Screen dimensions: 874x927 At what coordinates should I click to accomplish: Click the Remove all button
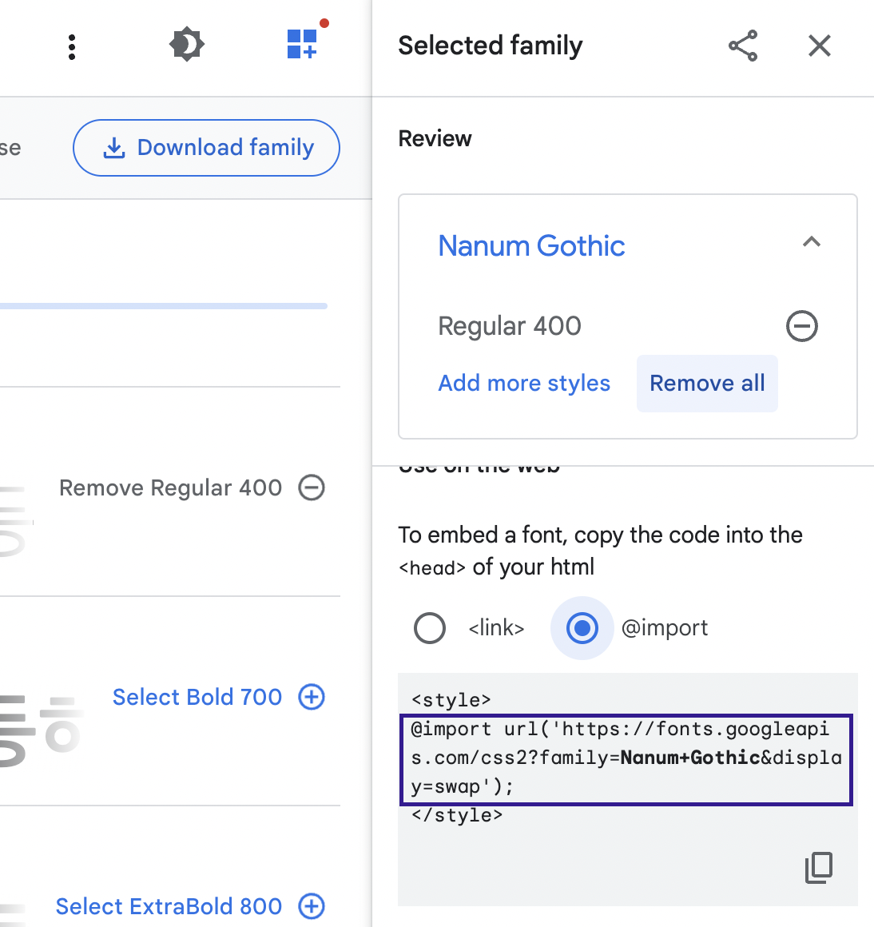click(x=707, y=383)
